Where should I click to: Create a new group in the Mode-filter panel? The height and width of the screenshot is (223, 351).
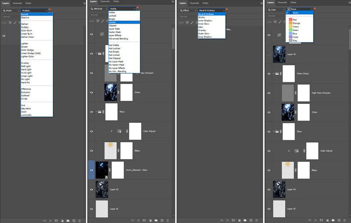coord(68,221)
